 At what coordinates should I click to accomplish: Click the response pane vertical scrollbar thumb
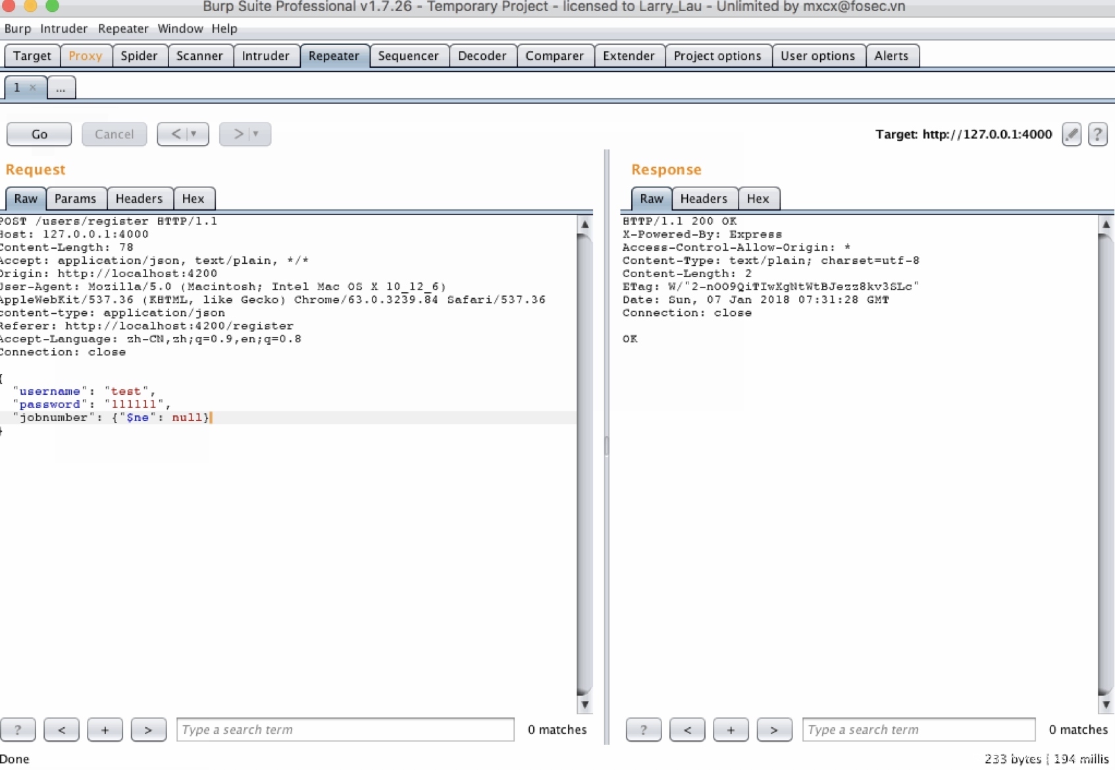(1106, 464)
